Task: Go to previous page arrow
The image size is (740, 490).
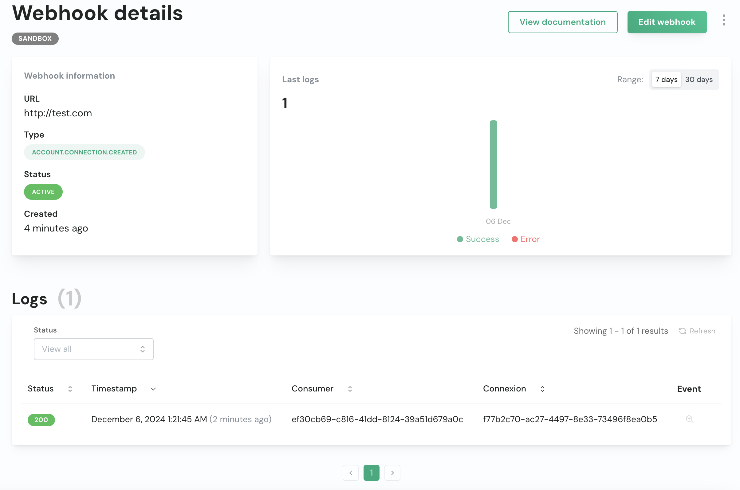Action: 350,472
